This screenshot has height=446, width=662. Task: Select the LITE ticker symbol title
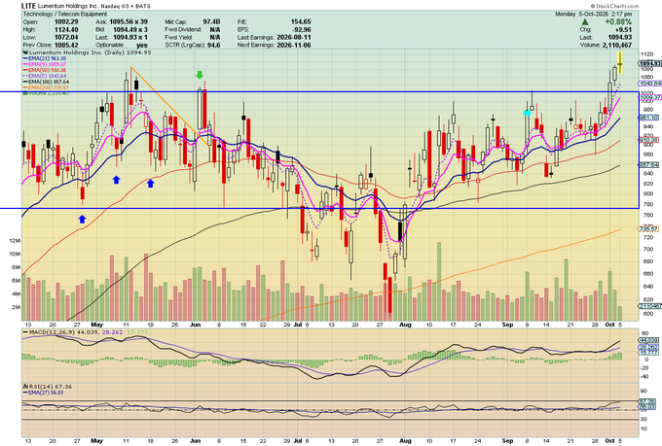point(28,6)
